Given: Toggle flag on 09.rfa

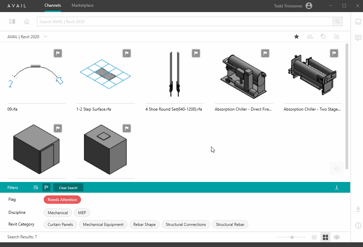Looking at the screenshot, I should point(58,53).
